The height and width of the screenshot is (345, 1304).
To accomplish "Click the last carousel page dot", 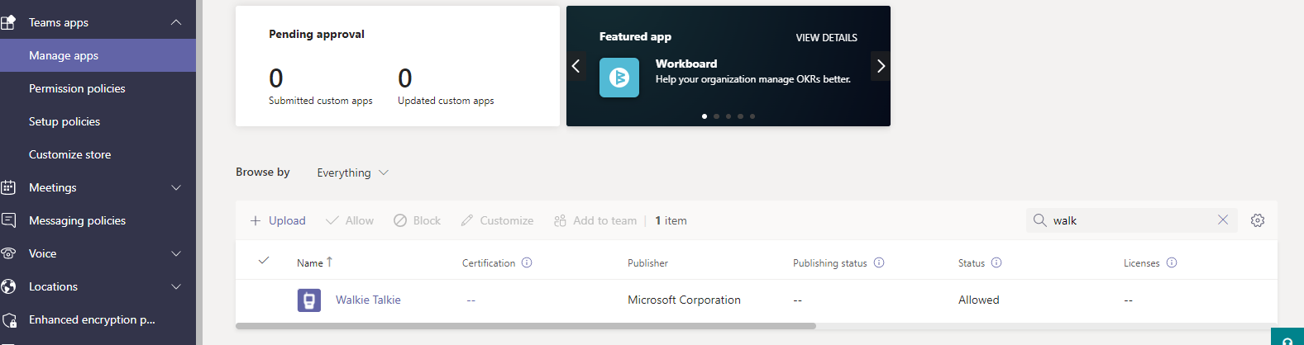I will coord(752,116).
